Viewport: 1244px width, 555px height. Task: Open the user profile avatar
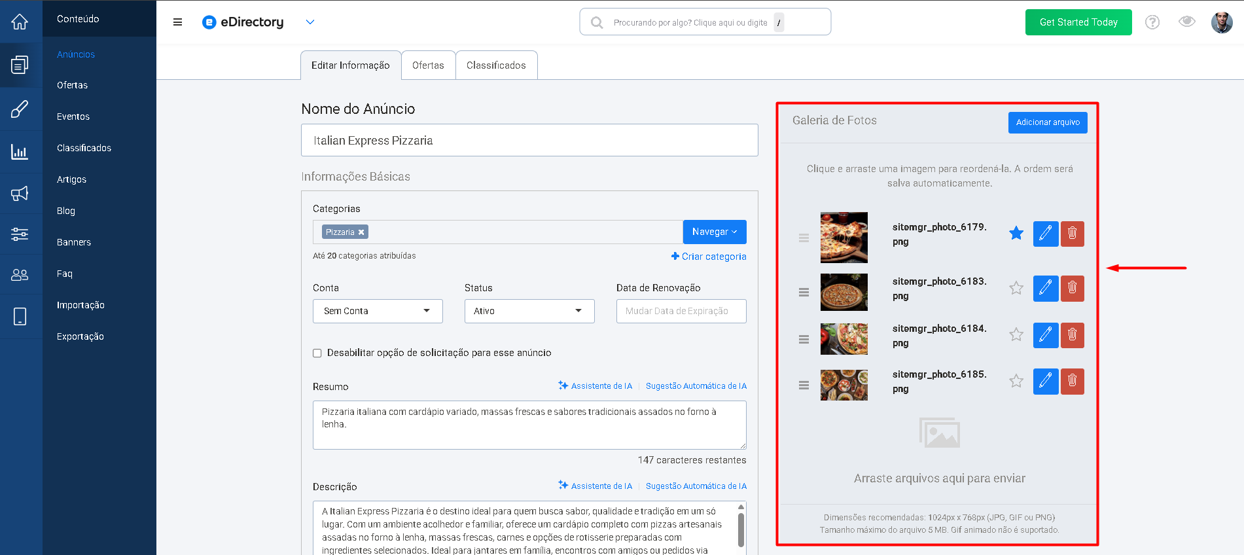tap(1222, 22)
